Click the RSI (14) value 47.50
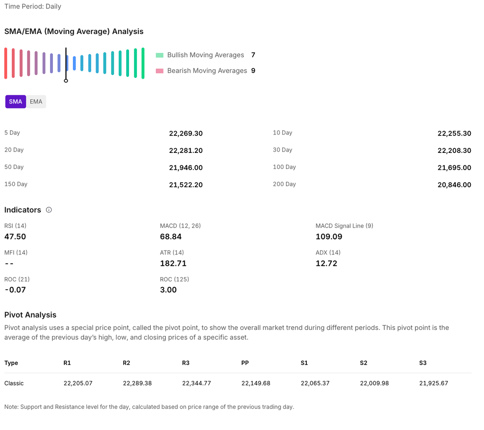 tap(15, 236)
